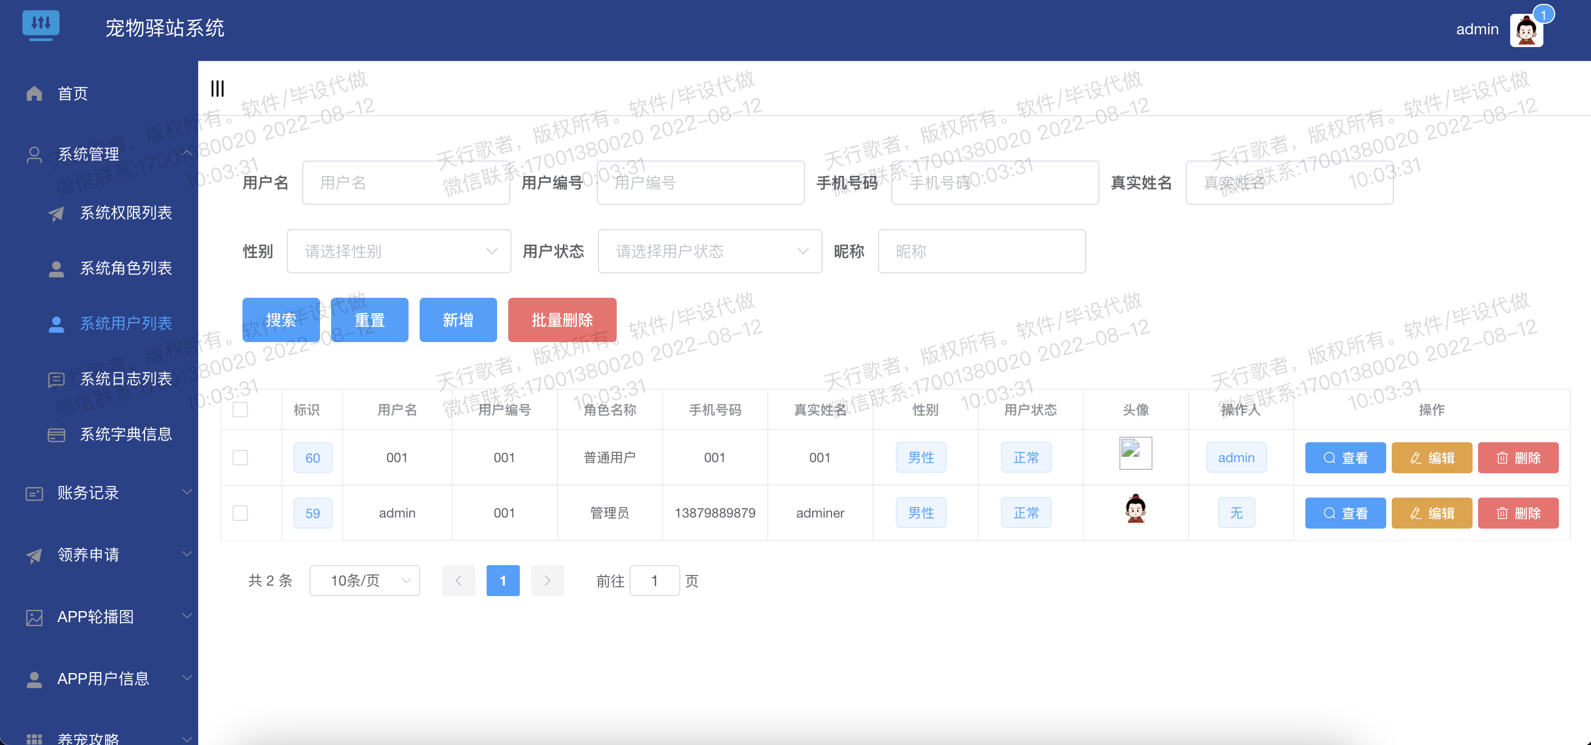Select the APP轮播图 image icon
Image resolution: width=1591 pixels, height=745 pixels.
pos(34,617)
